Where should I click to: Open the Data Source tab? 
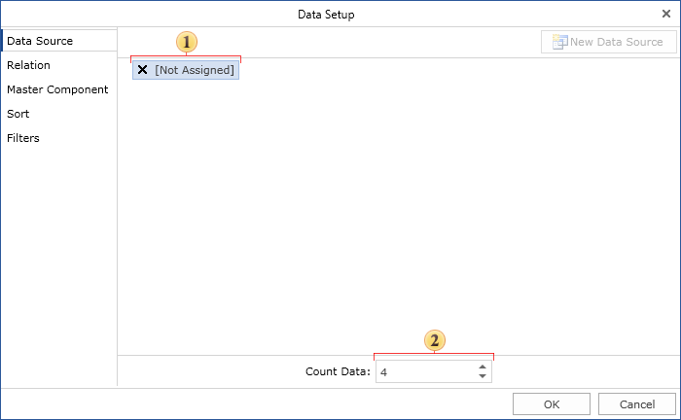tap(40, 41)
